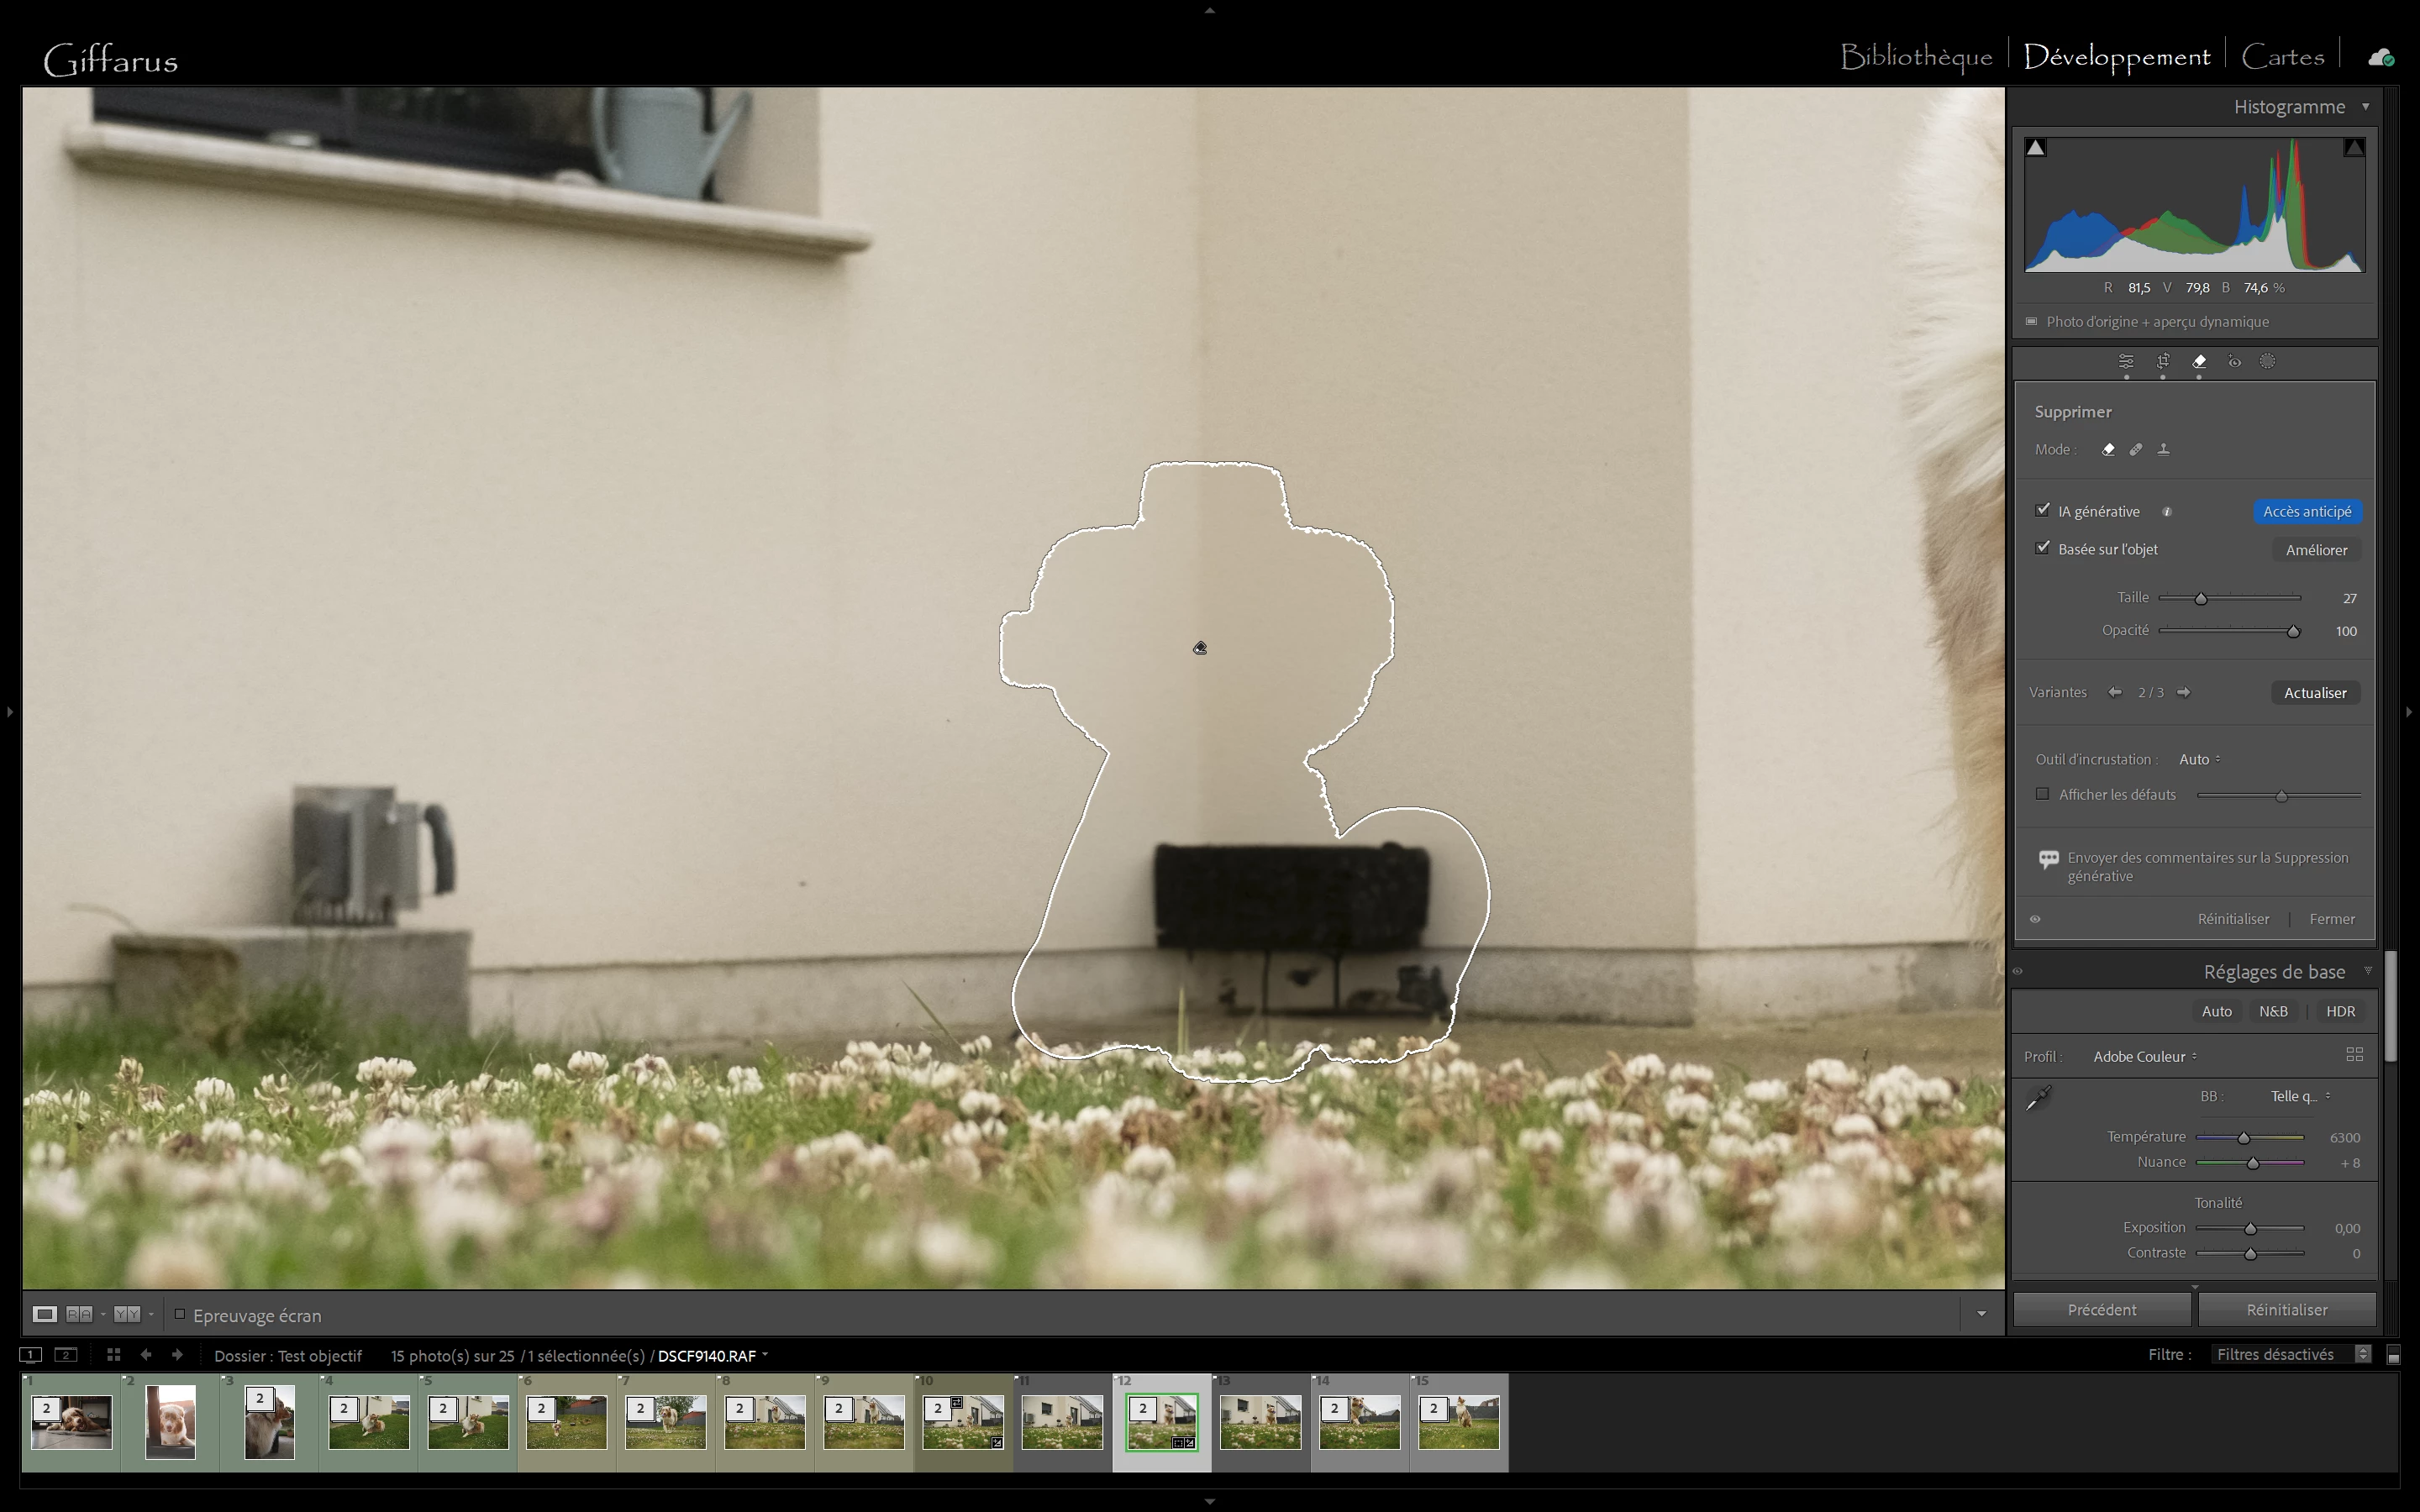The image size is (2420, 1512).
Task: Switch to Heal mode bandage icon
Action: point(2136,450)
